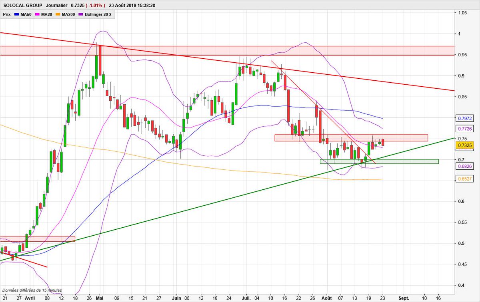Click the 0.55 price axis label

click(462, 222)
